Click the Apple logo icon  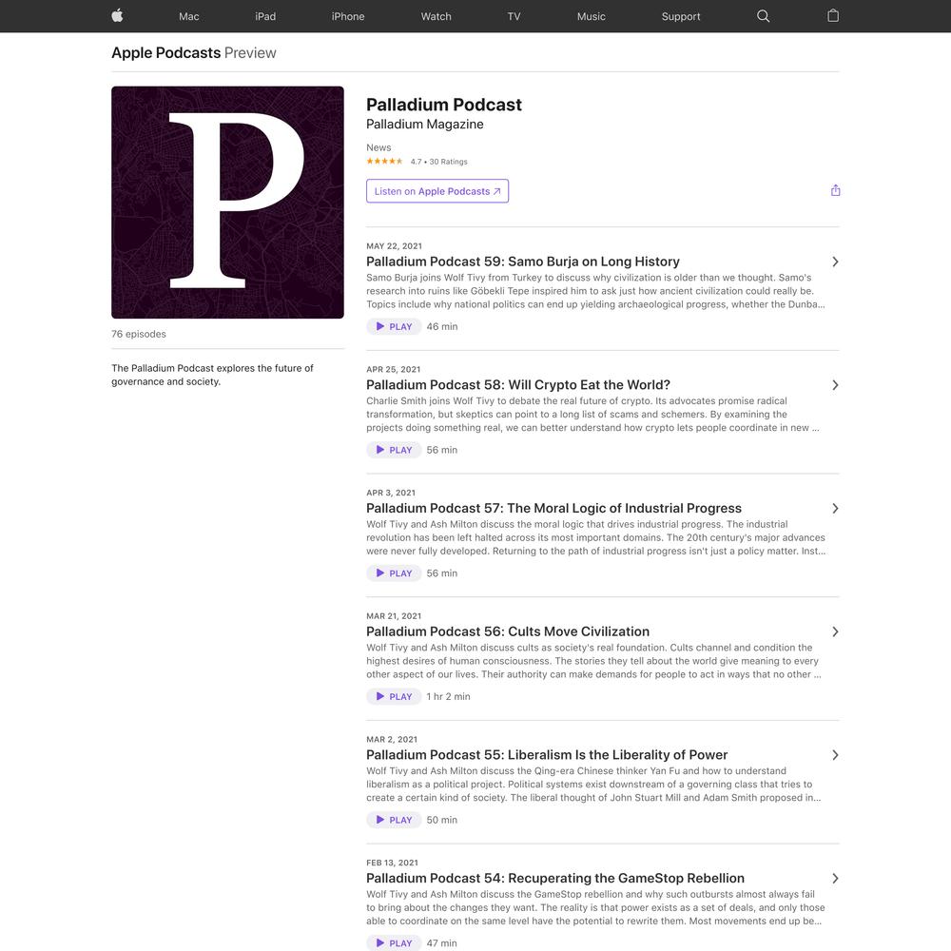[x=118, y=16]
